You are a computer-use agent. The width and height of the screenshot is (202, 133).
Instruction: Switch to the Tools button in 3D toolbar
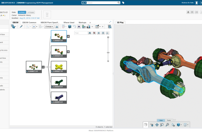(169, 120)
